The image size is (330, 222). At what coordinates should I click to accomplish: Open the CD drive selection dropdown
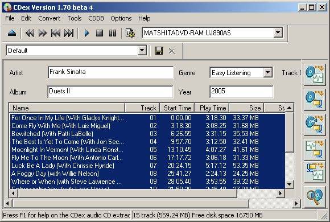278,32
